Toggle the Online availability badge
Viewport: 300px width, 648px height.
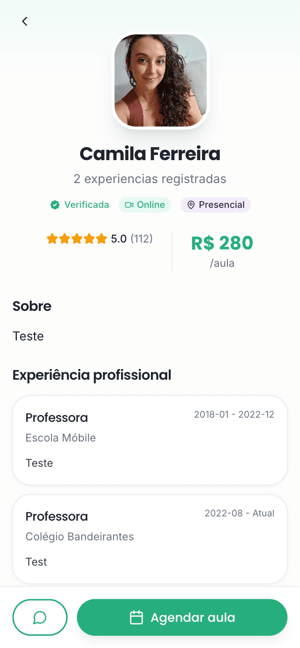144,205
